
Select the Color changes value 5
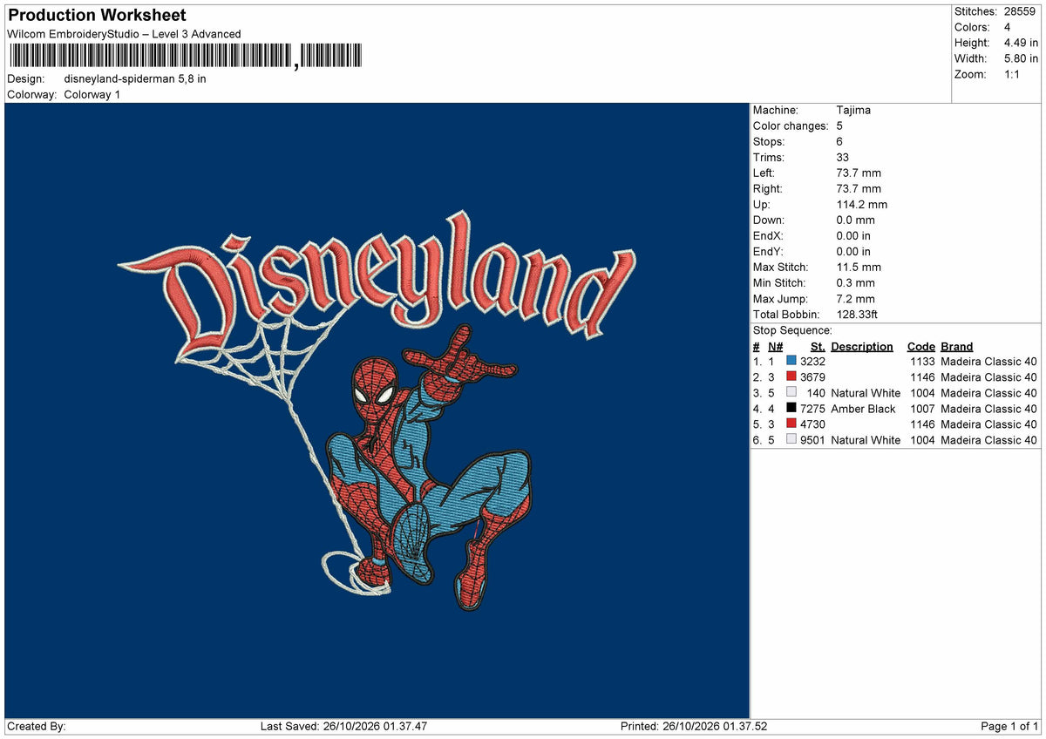coord(839,125)
